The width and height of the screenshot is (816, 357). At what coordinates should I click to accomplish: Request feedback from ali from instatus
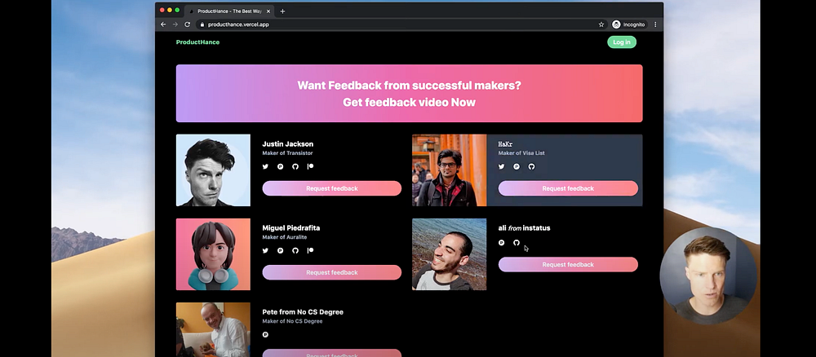568,265
